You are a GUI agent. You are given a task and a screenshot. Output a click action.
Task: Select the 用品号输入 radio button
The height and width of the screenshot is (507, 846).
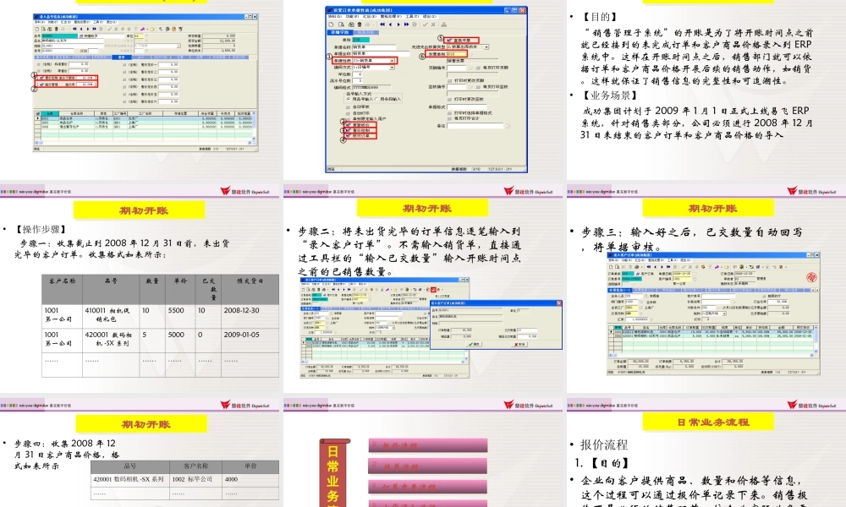point(349,99)
